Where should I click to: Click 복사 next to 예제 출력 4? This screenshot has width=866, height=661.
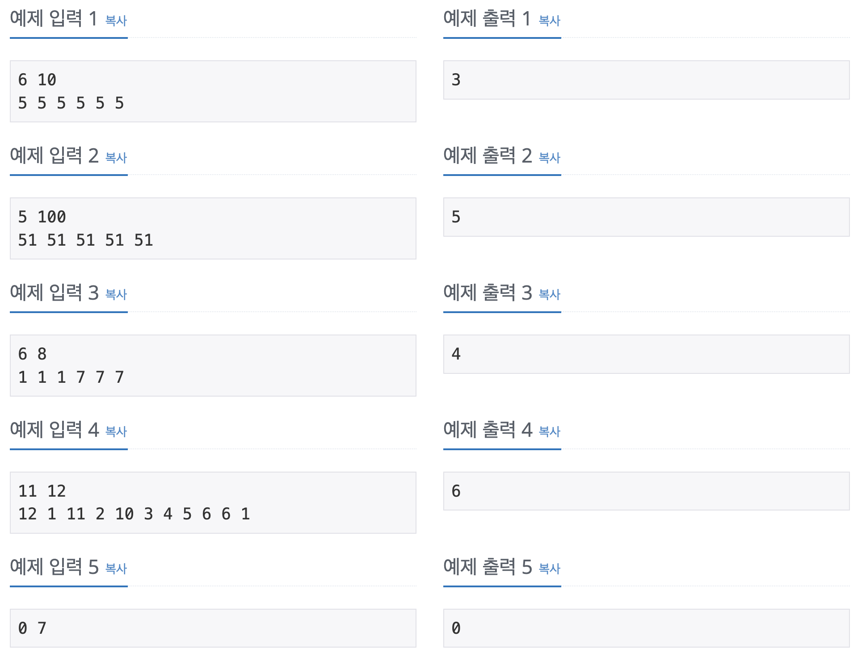tap(549, 431)
